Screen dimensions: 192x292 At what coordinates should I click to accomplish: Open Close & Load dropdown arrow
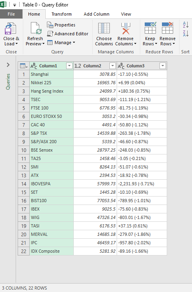(x=16, y=44)
